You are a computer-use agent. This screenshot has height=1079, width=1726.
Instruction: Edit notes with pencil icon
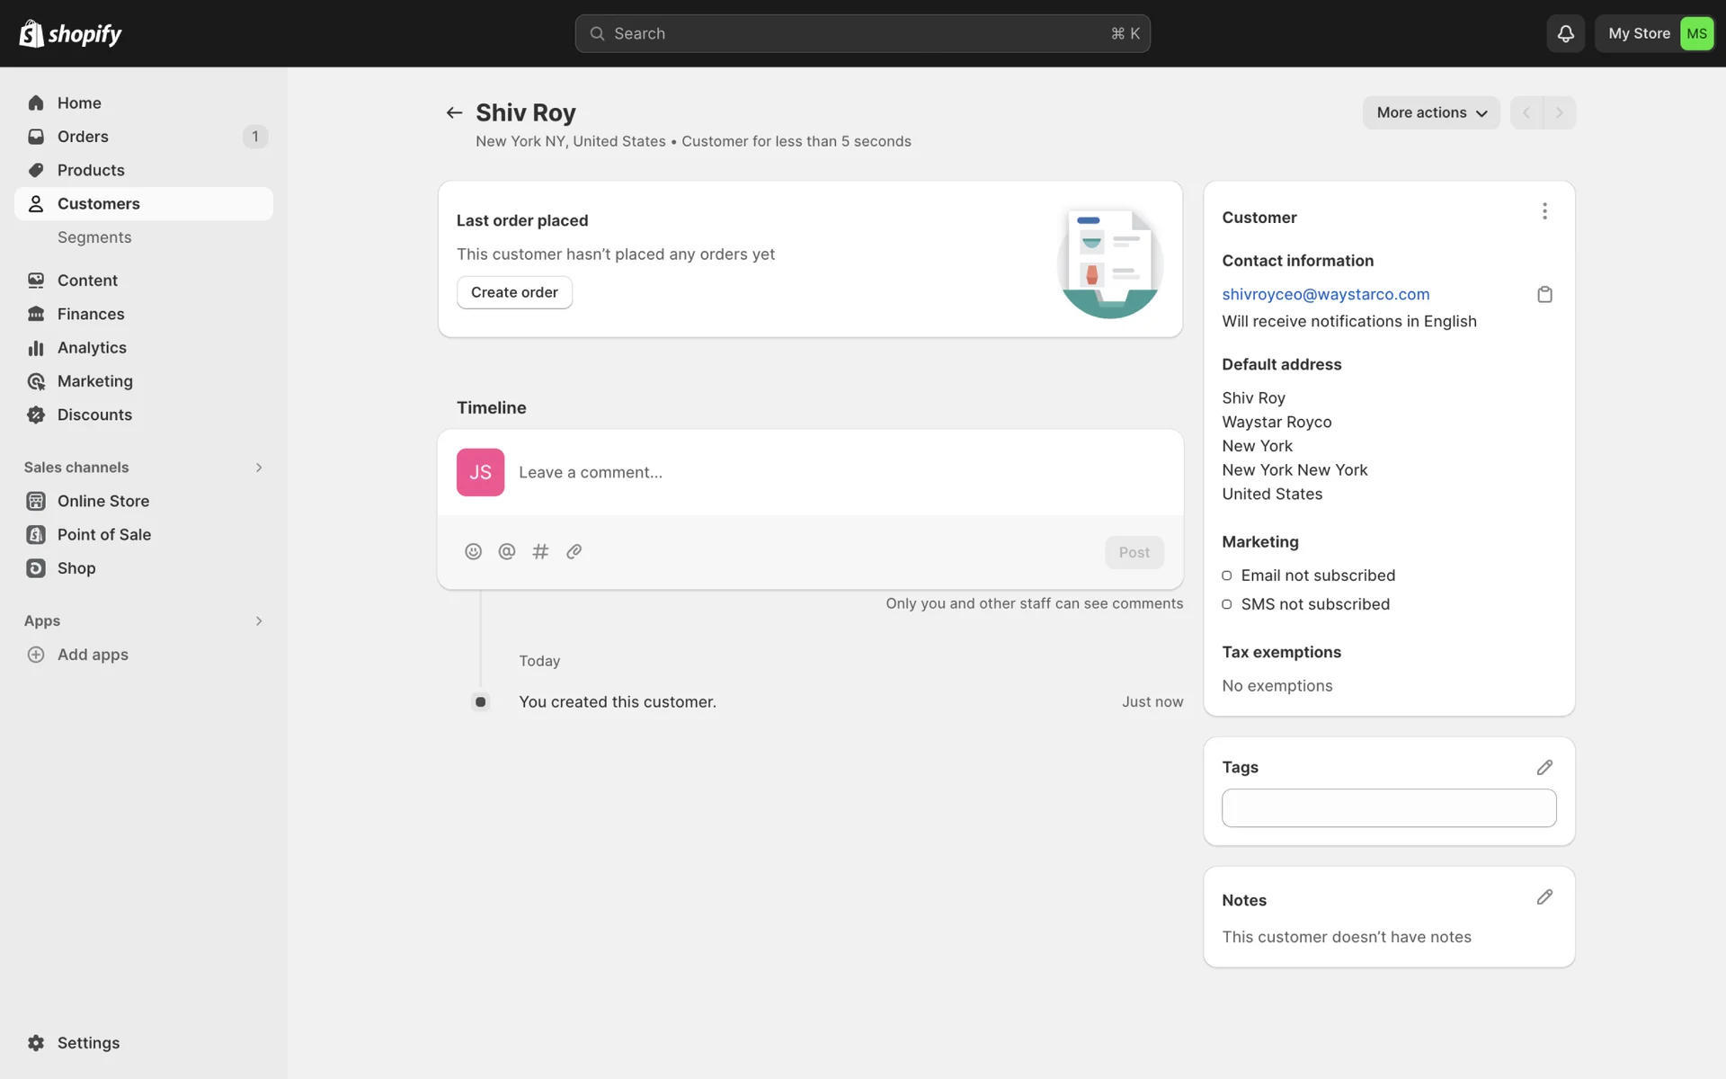[1544, 897]
